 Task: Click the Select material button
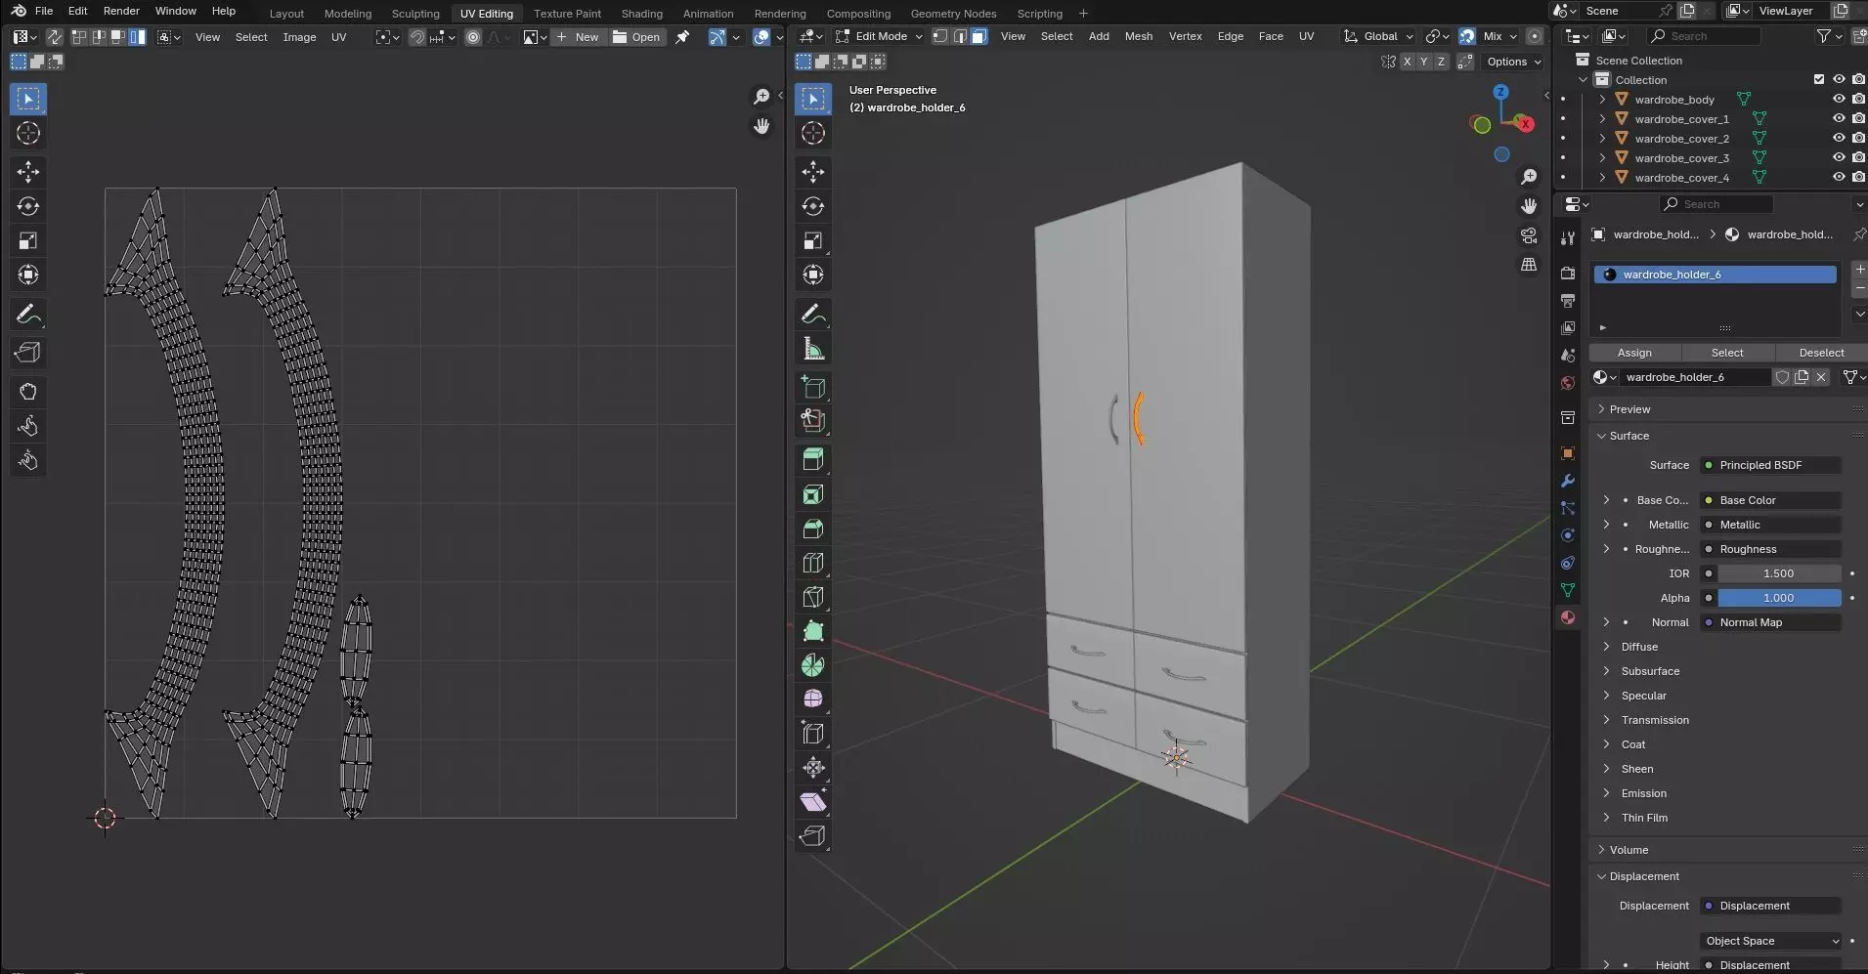pos(1727,353)
